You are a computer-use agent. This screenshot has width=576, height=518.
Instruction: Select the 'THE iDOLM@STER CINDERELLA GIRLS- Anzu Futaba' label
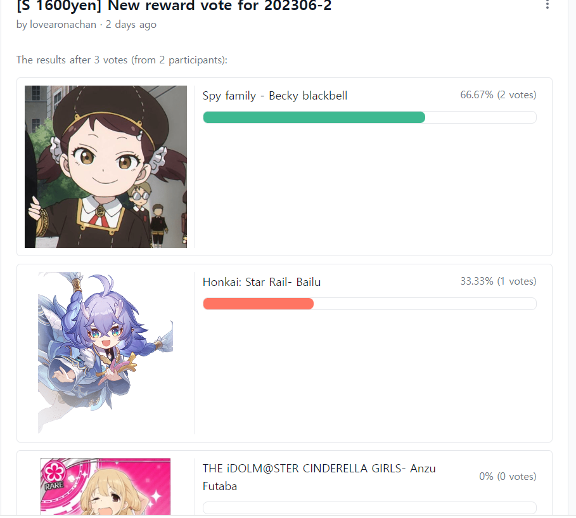coord(319,477)
